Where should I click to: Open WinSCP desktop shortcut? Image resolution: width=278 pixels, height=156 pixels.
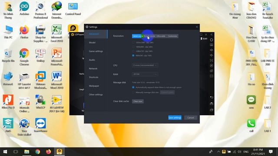40,102
